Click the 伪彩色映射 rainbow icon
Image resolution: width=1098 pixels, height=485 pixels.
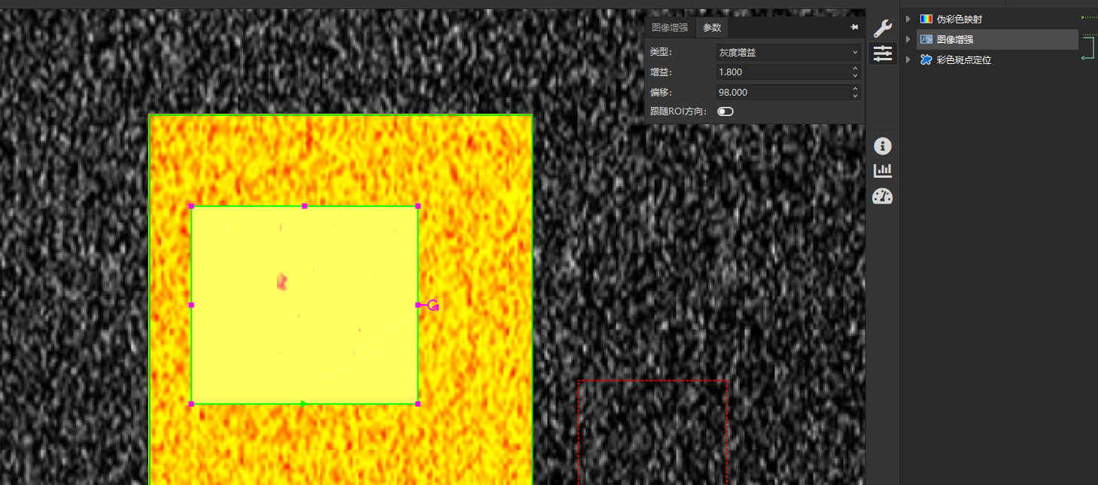[x=926, y=19]
